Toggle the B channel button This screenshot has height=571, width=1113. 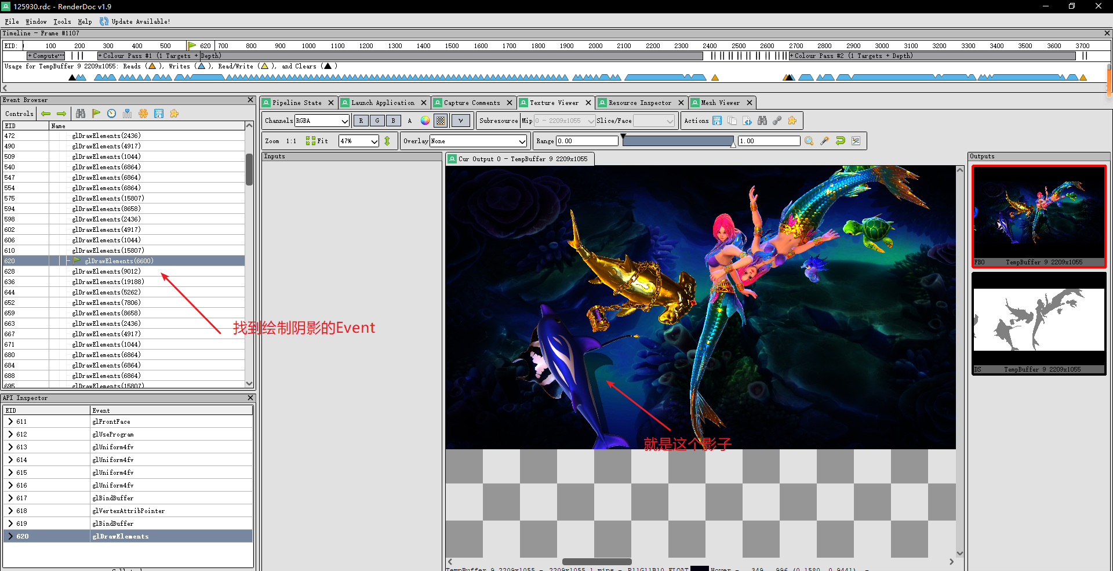click(392, 121)
